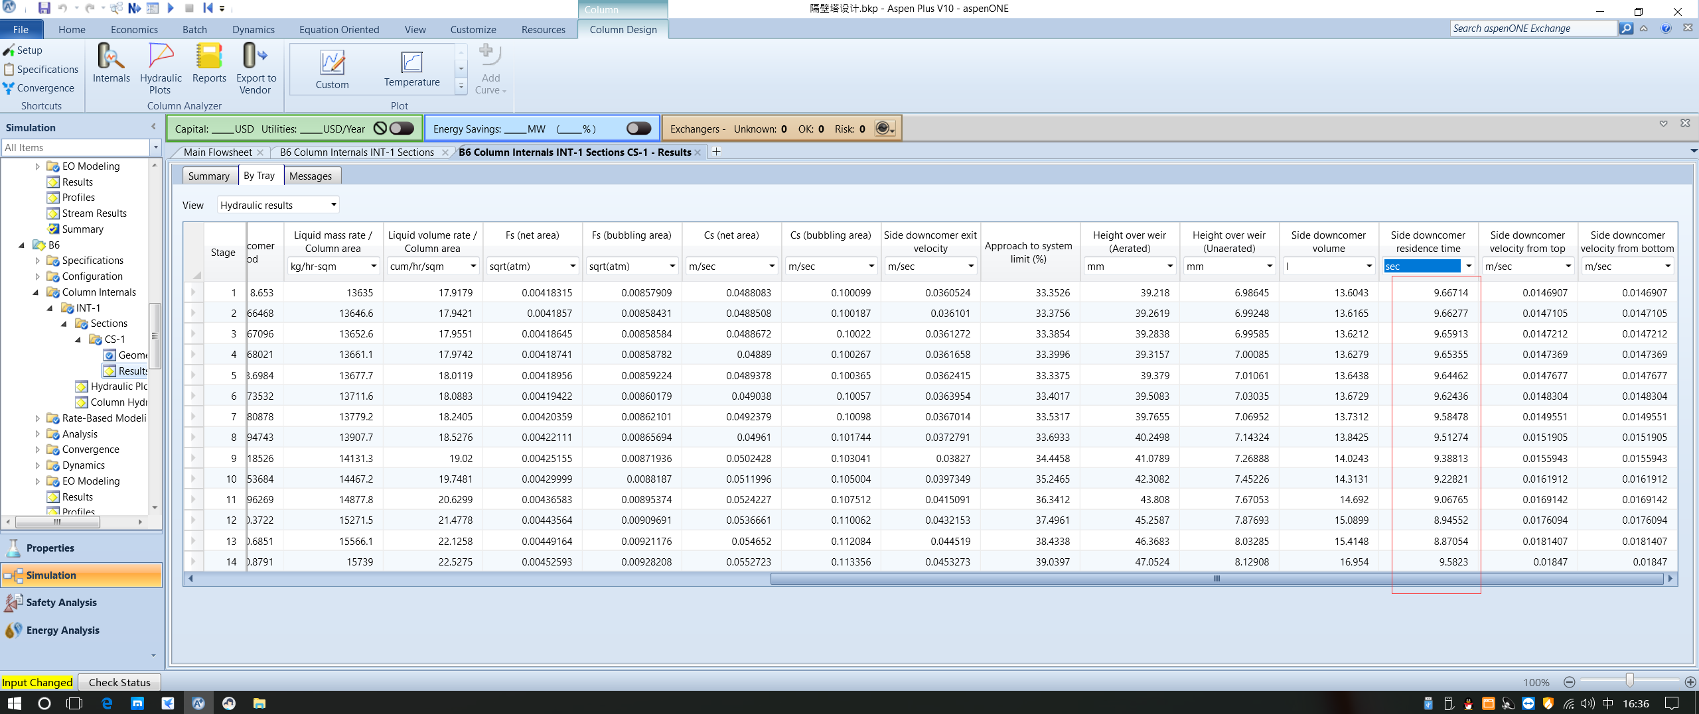Create a Temperature plot
Viewport: 1699px width, 714px height.
pyautogui.click(x=411, y=70)
